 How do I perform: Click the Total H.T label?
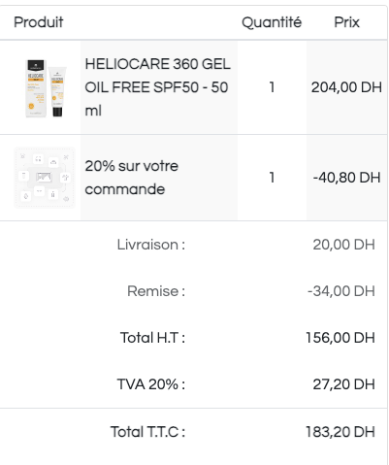152,338
